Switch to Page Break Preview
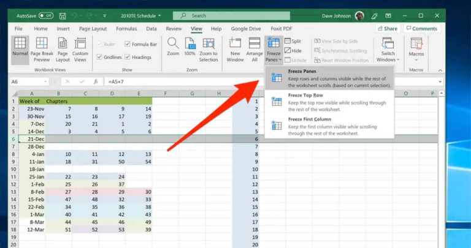471x248 pixels. pyautogui.click(x=42, y=50)
